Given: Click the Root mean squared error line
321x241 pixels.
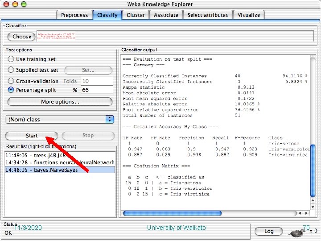Looking at the screenshot, I should point(189,98).
